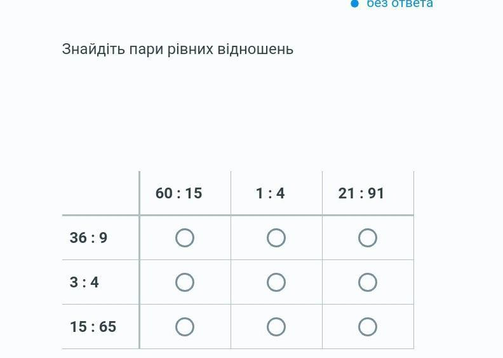Click the 3 : 4 row label
The image size is (503, 358).
click(x=84, y=282)
